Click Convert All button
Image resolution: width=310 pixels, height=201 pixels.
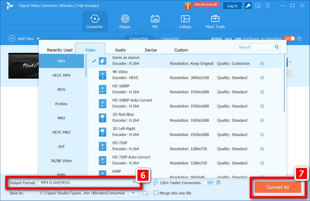coord(278,187)
